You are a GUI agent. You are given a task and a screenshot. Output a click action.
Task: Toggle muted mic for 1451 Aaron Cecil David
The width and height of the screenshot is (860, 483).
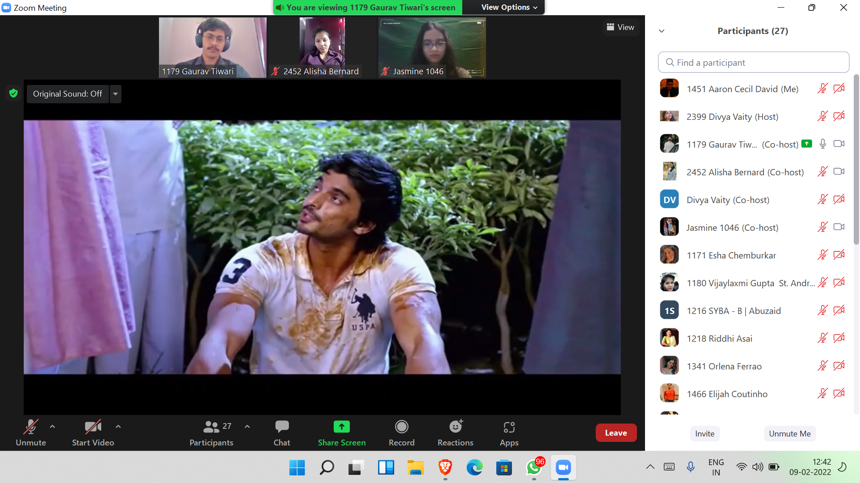pyautogui.click(x=823, y=89)
